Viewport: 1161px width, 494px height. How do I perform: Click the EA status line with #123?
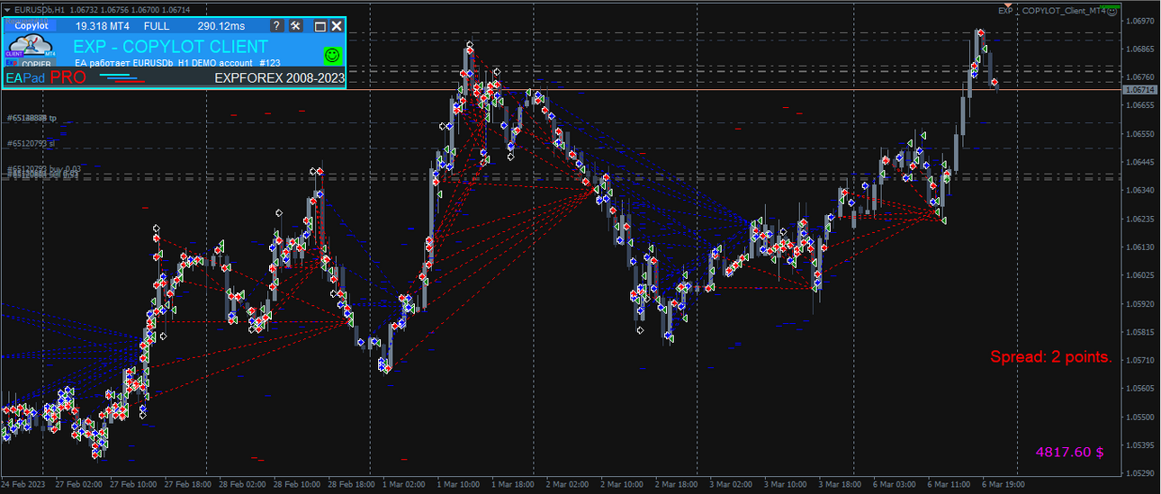[177, 63]
